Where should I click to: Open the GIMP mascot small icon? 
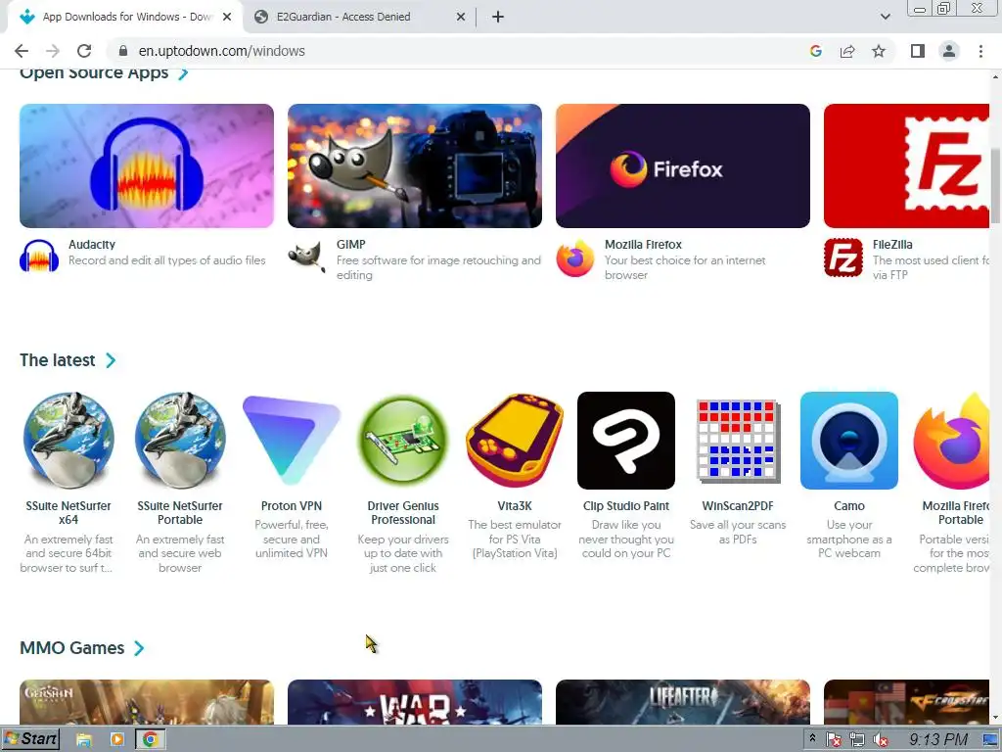pos(307,258)
